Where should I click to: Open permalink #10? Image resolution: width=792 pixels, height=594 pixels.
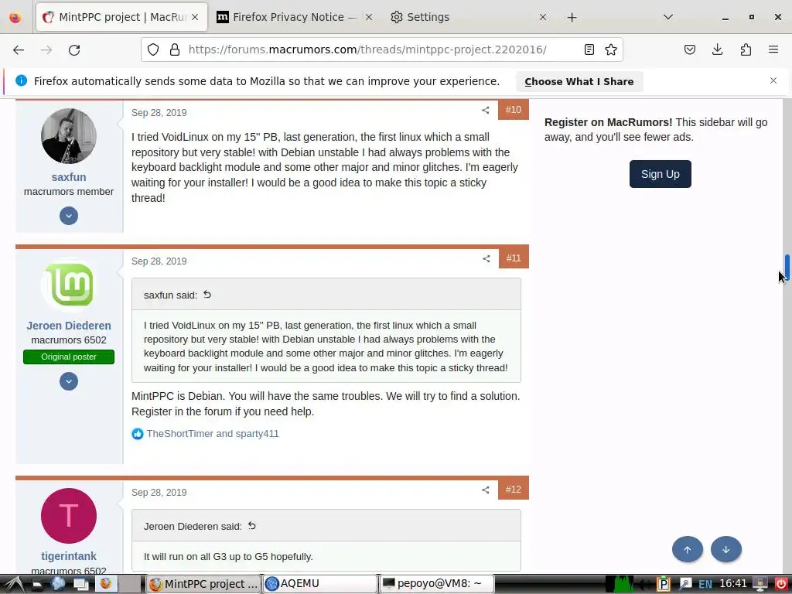pyautogui.click(x=514, y=110)
